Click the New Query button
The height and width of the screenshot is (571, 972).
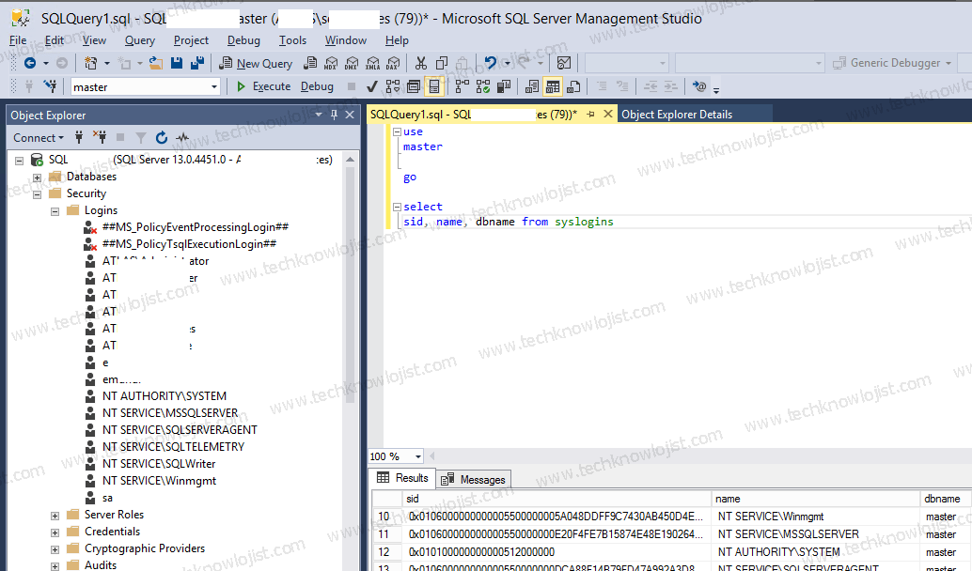point(256,63)
